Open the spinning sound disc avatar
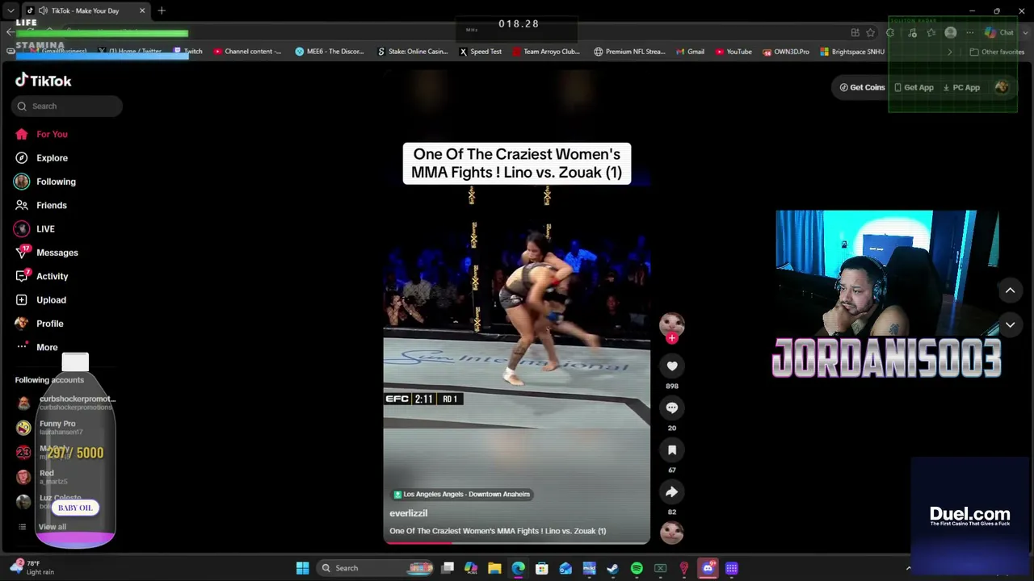This screenshot has height=581, width=1034. (x=672, y=533)
